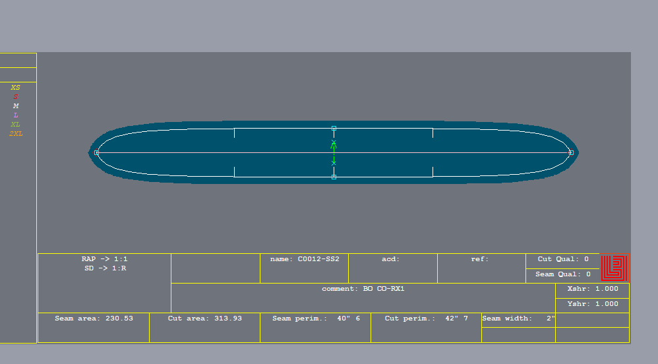The width and height of the screenshot is (658, 364).
Task: Click the red Lectra logo icon
Action: [x=614, y=268]
